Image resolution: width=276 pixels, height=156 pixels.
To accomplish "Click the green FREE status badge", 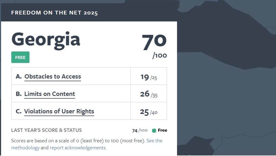I will [x=20, y=57].
